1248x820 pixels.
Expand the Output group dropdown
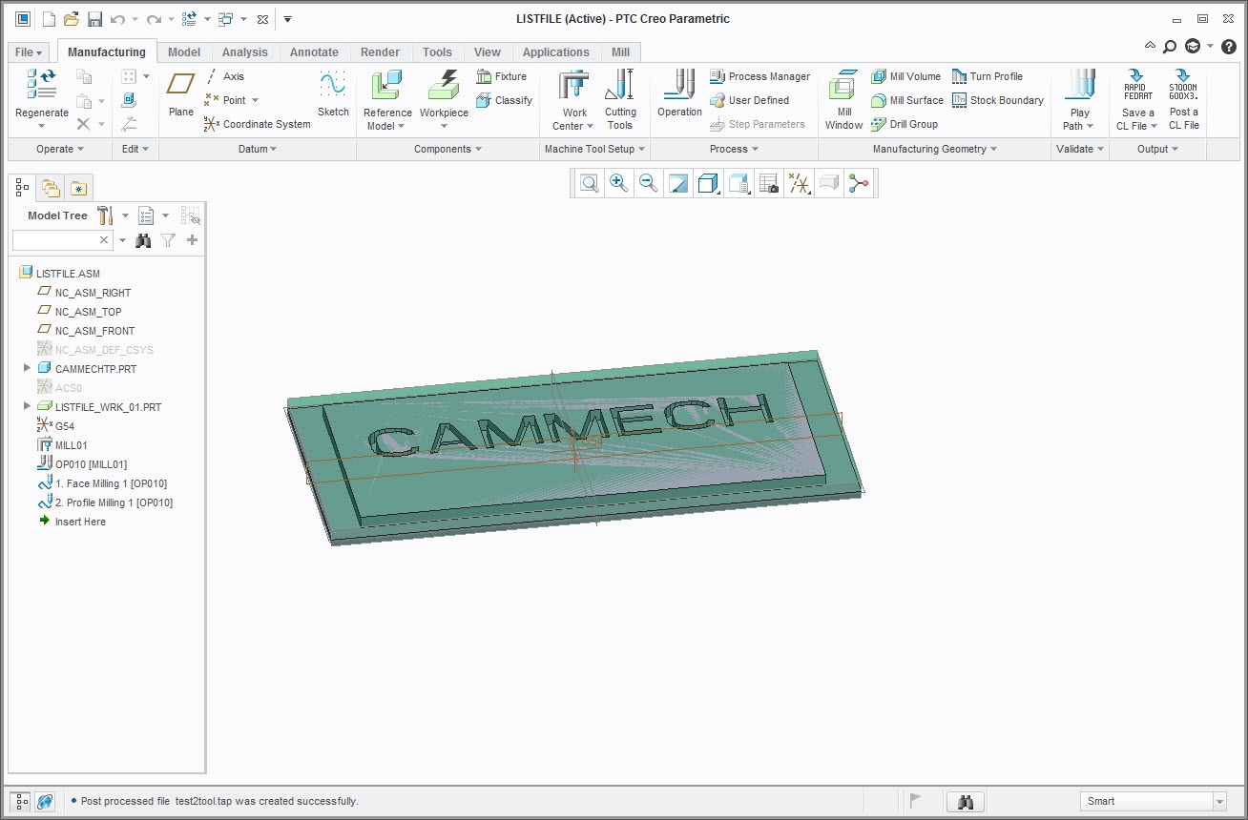1157,149
